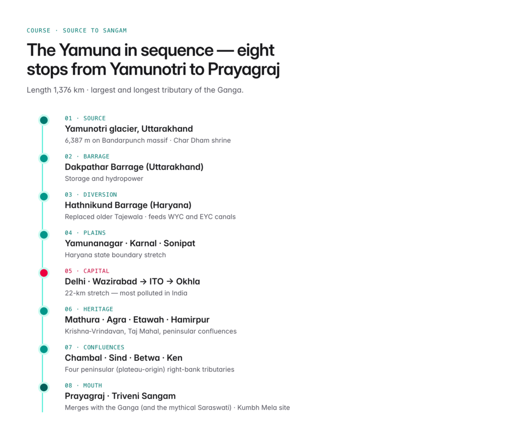The image size is (515, 439).
Task: Click the 07 Confluences timeline dot
Action: click(x=44, y=349)
